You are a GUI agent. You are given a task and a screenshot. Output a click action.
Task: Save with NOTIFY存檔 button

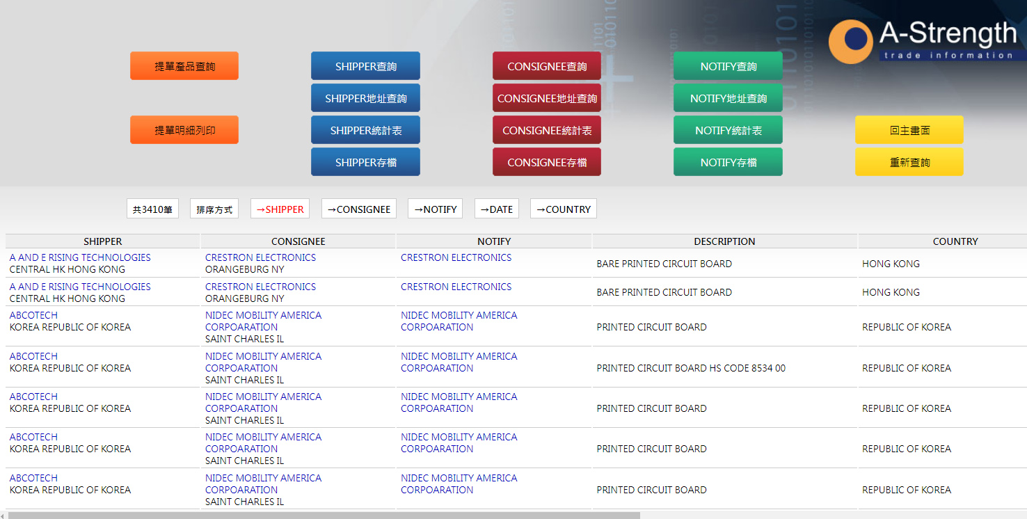click(728, 162)
